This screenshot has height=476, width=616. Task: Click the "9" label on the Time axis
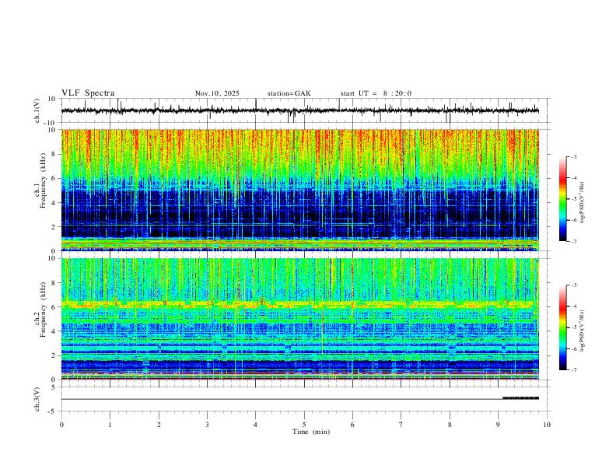point(498,425)
